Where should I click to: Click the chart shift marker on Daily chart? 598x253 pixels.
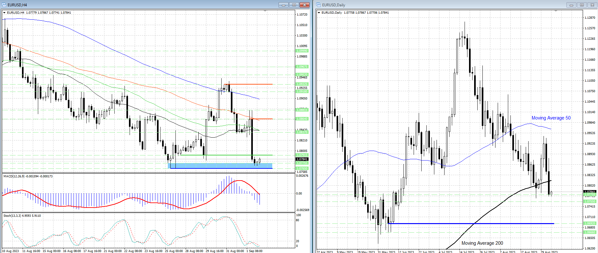[x=556, y=11]
